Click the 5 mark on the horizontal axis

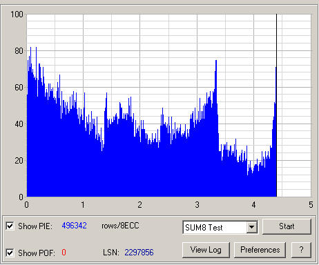point(311,204)
